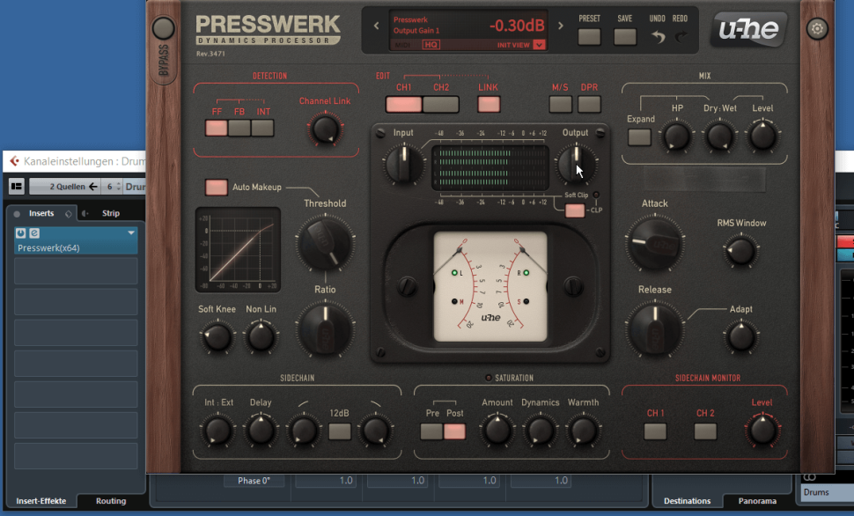The image size is (854, 516).
Task: Switch to the Routing tab
Action: pyautogui.click(x=113, y=500)
